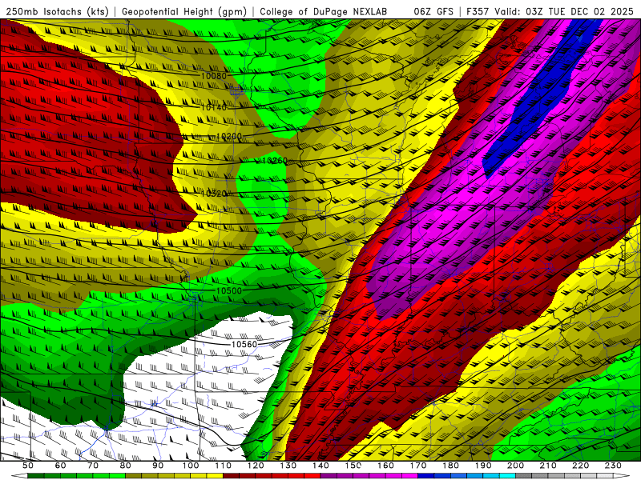Click the 10260 height contour label
This screenshot has height=480, width=641.
pyautogui.click(x=275, y=161)
